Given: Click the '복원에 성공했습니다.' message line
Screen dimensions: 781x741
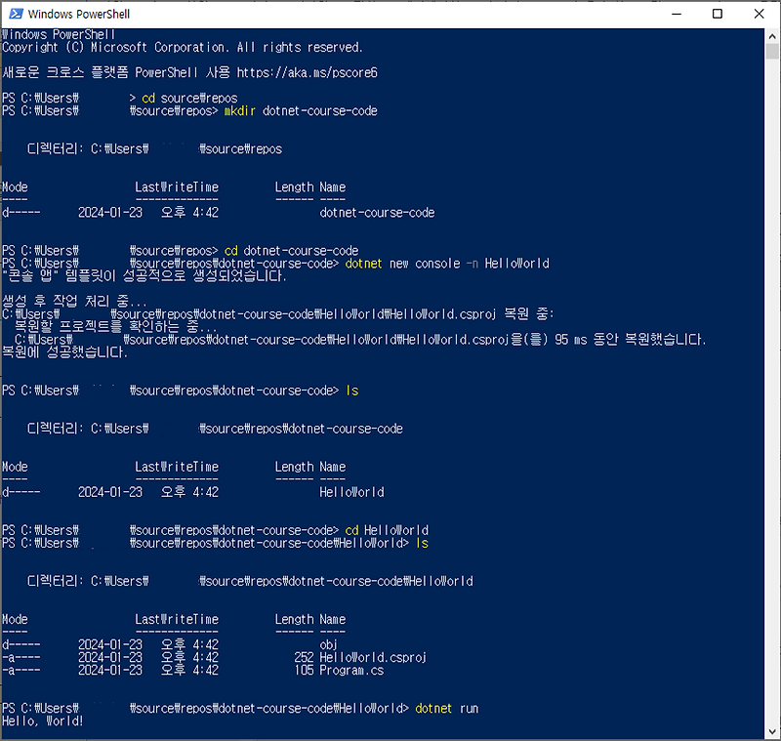Looking at the screenshot, I should point(64,352).
